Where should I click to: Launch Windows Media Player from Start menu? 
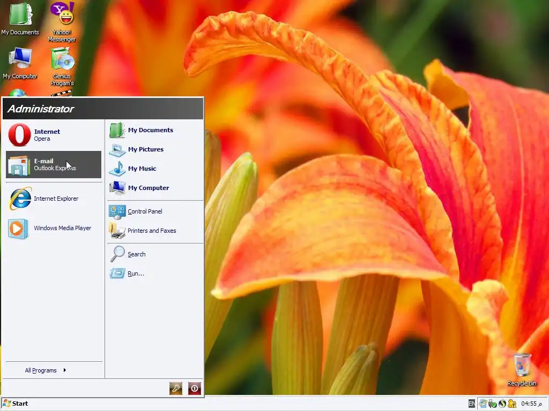click(x=54, y=228)
